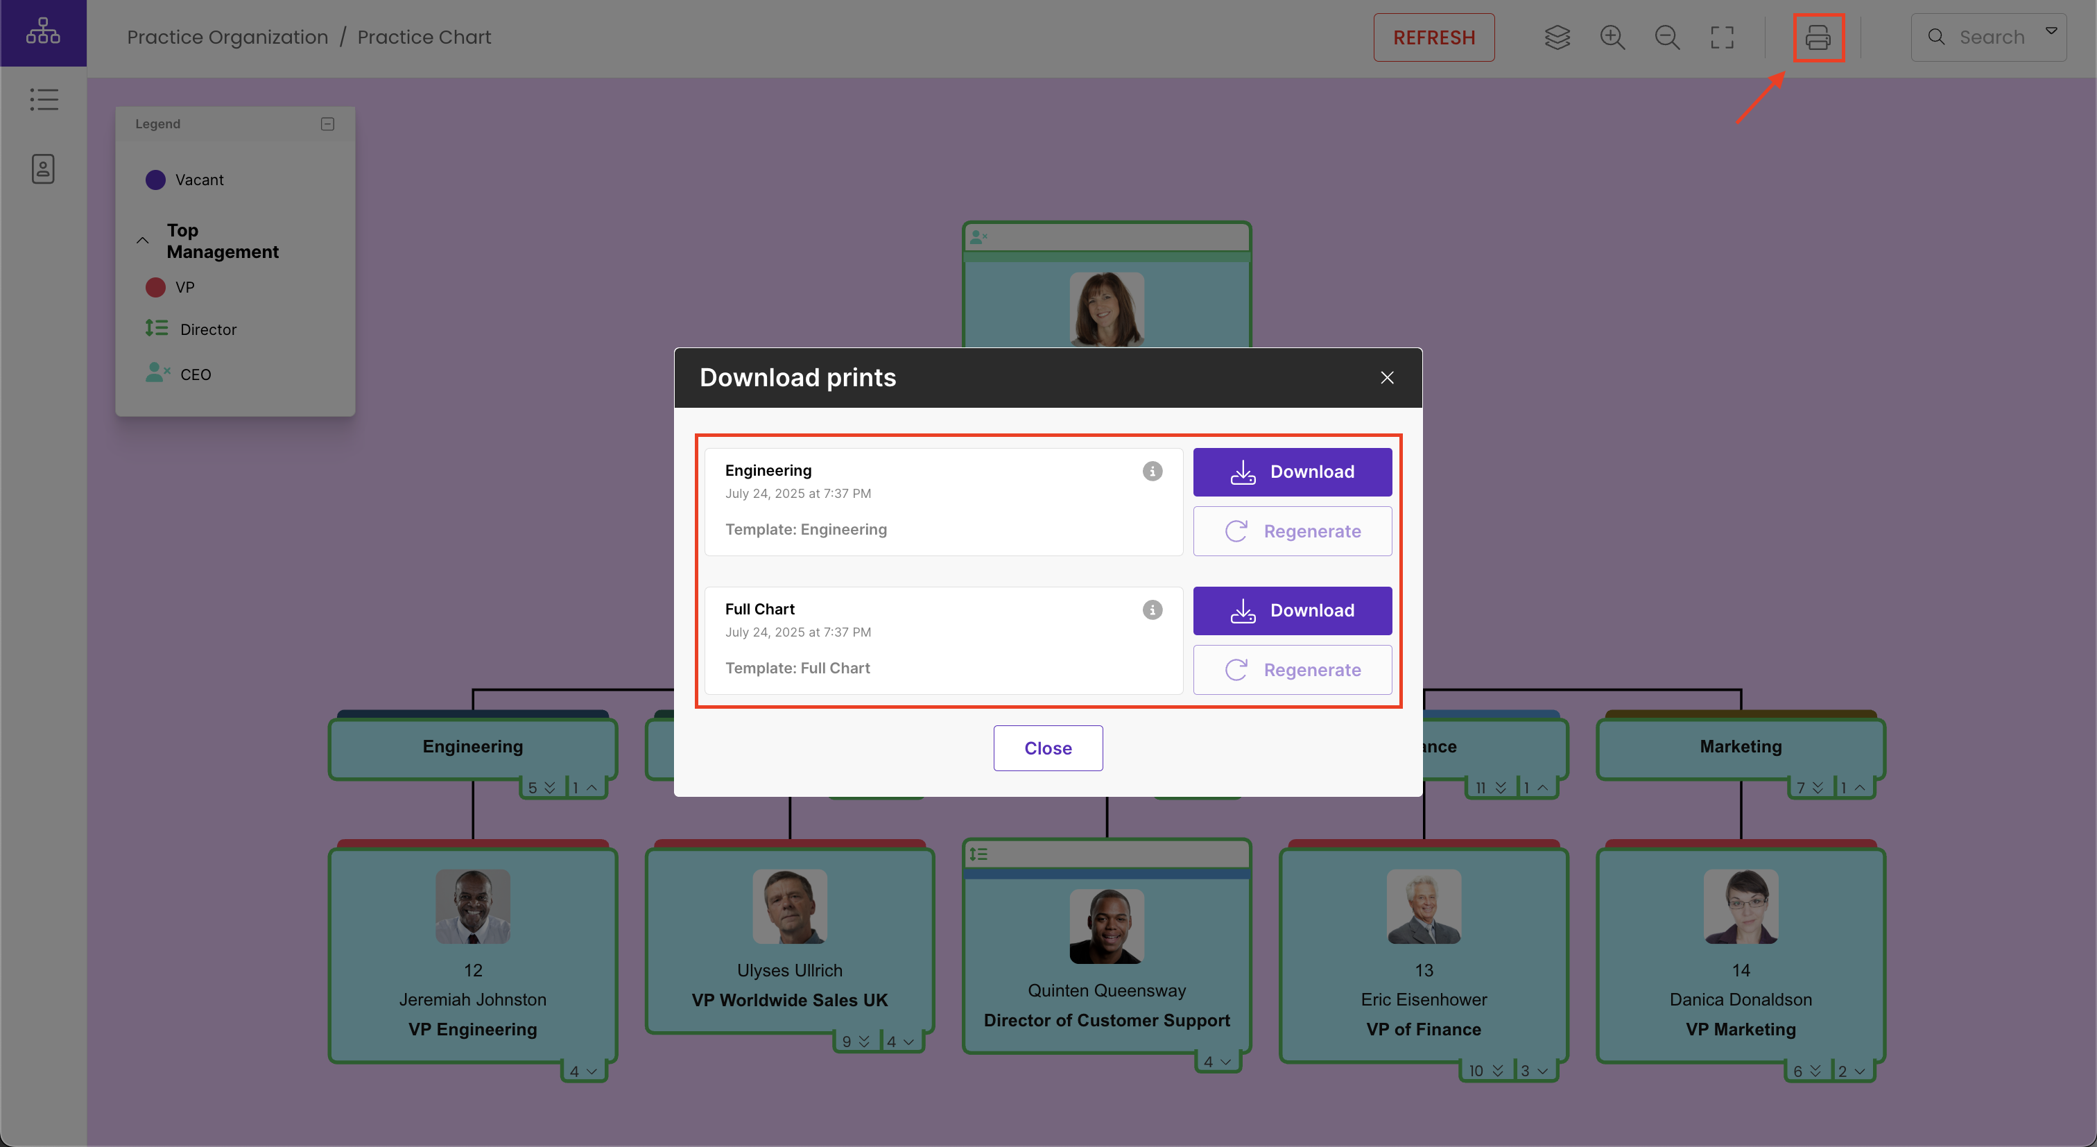This screenshot has width=2097, height=1147.
Task: Regenerate the Engineering print
Action: tap(1292, 532)
